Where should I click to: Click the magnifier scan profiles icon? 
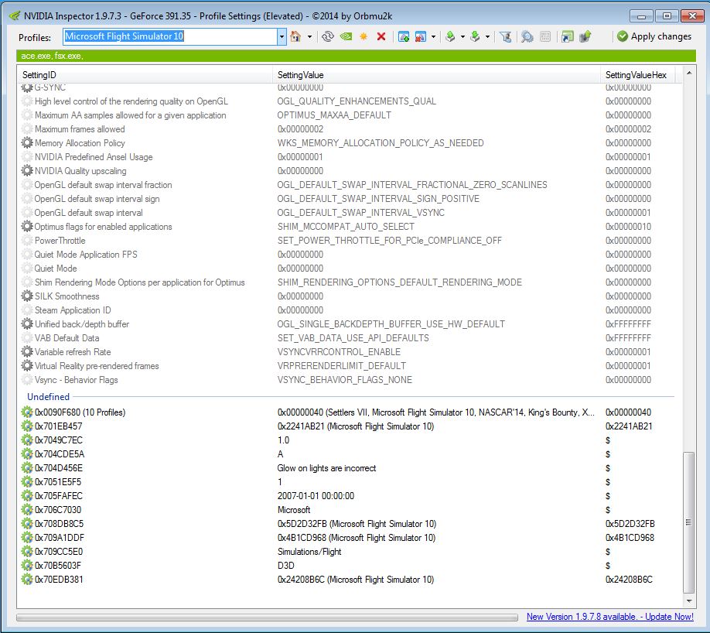click(x=527, y=36)
